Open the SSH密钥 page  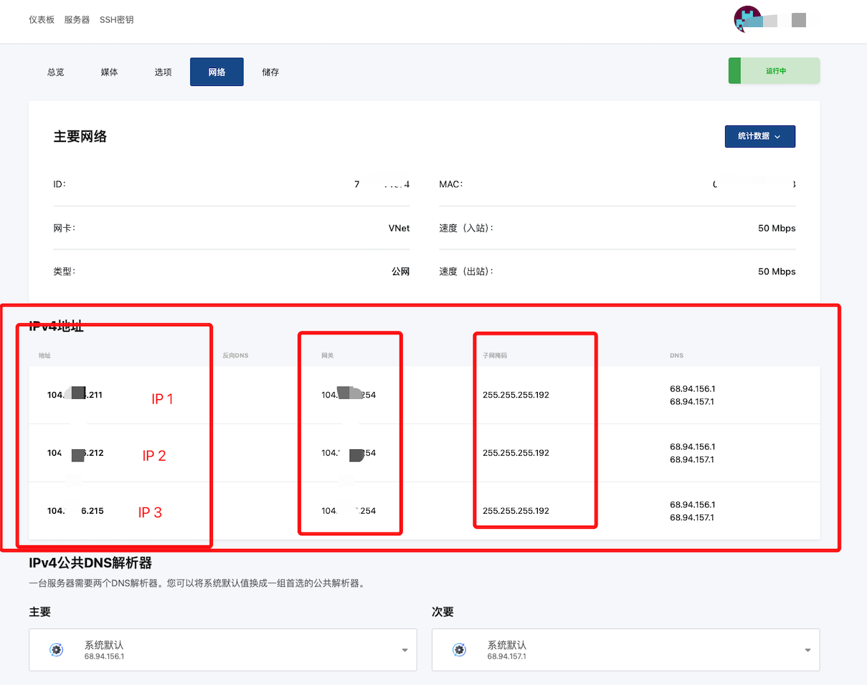(x=116, y=20)
